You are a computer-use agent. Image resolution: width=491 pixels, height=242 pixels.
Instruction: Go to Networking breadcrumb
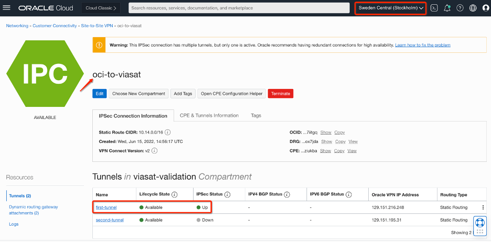click(17, 26)
